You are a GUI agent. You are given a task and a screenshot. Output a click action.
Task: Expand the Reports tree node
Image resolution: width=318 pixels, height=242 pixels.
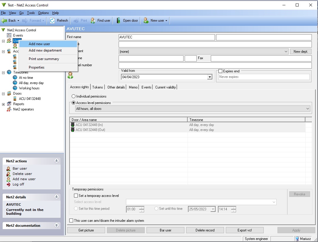point(3,104)
